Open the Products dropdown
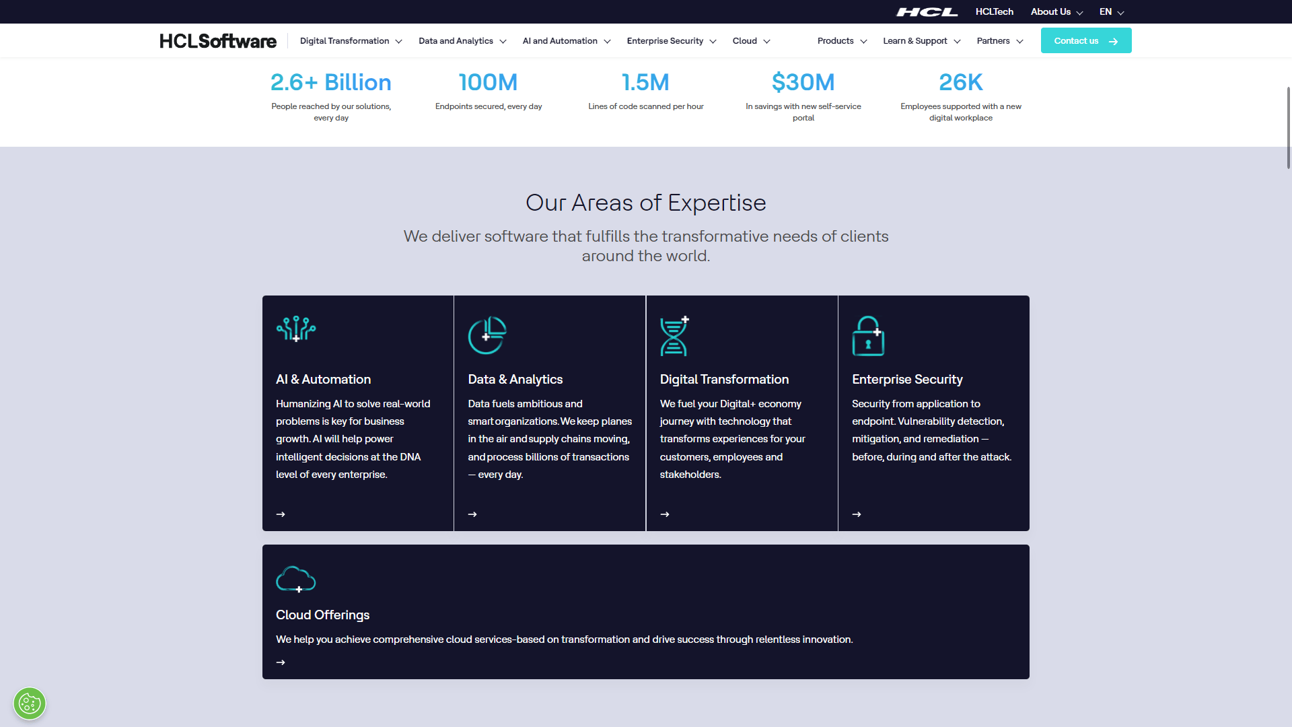Image resolution: width=1292 pixels, height=727 pixels. pos(842,41)
